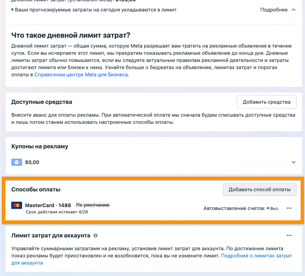Click the Срок действия истекает 4/28 text
This screenshot has width=305, height=276.
coord(57,212)
